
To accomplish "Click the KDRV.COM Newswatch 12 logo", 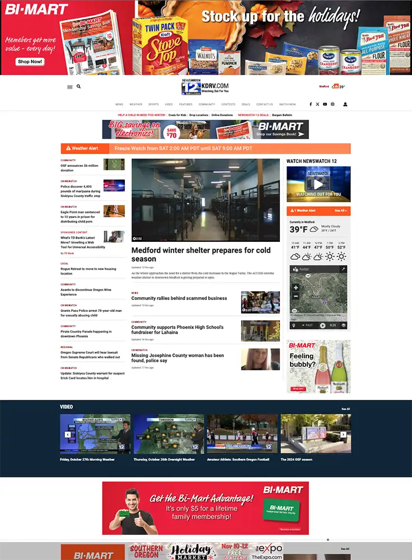I will 205,87.
